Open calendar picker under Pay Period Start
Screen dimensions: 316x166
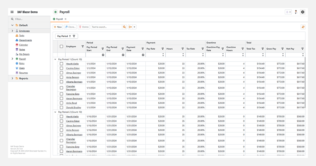(103, 55)
